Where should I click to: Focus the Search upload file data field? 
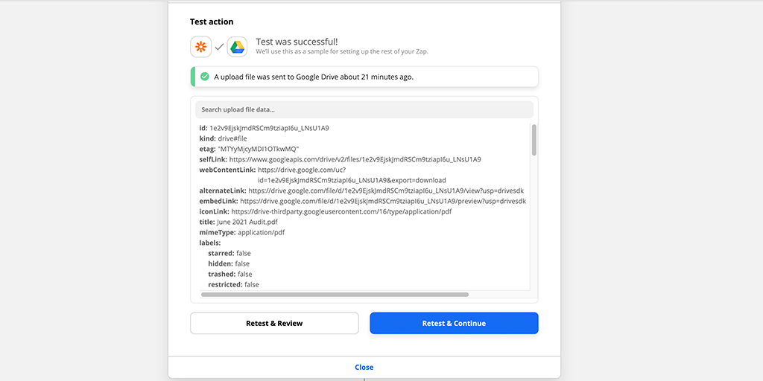(x=364, y=109)
